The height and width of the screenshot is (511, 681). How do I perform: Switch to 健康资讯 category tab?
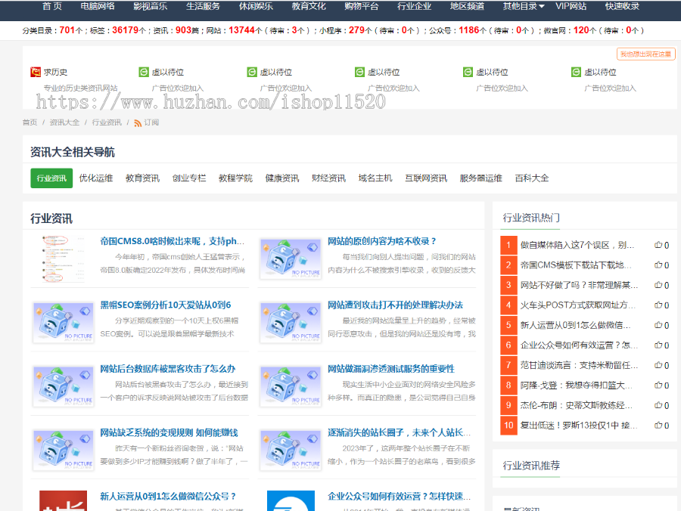coord(282,178)
